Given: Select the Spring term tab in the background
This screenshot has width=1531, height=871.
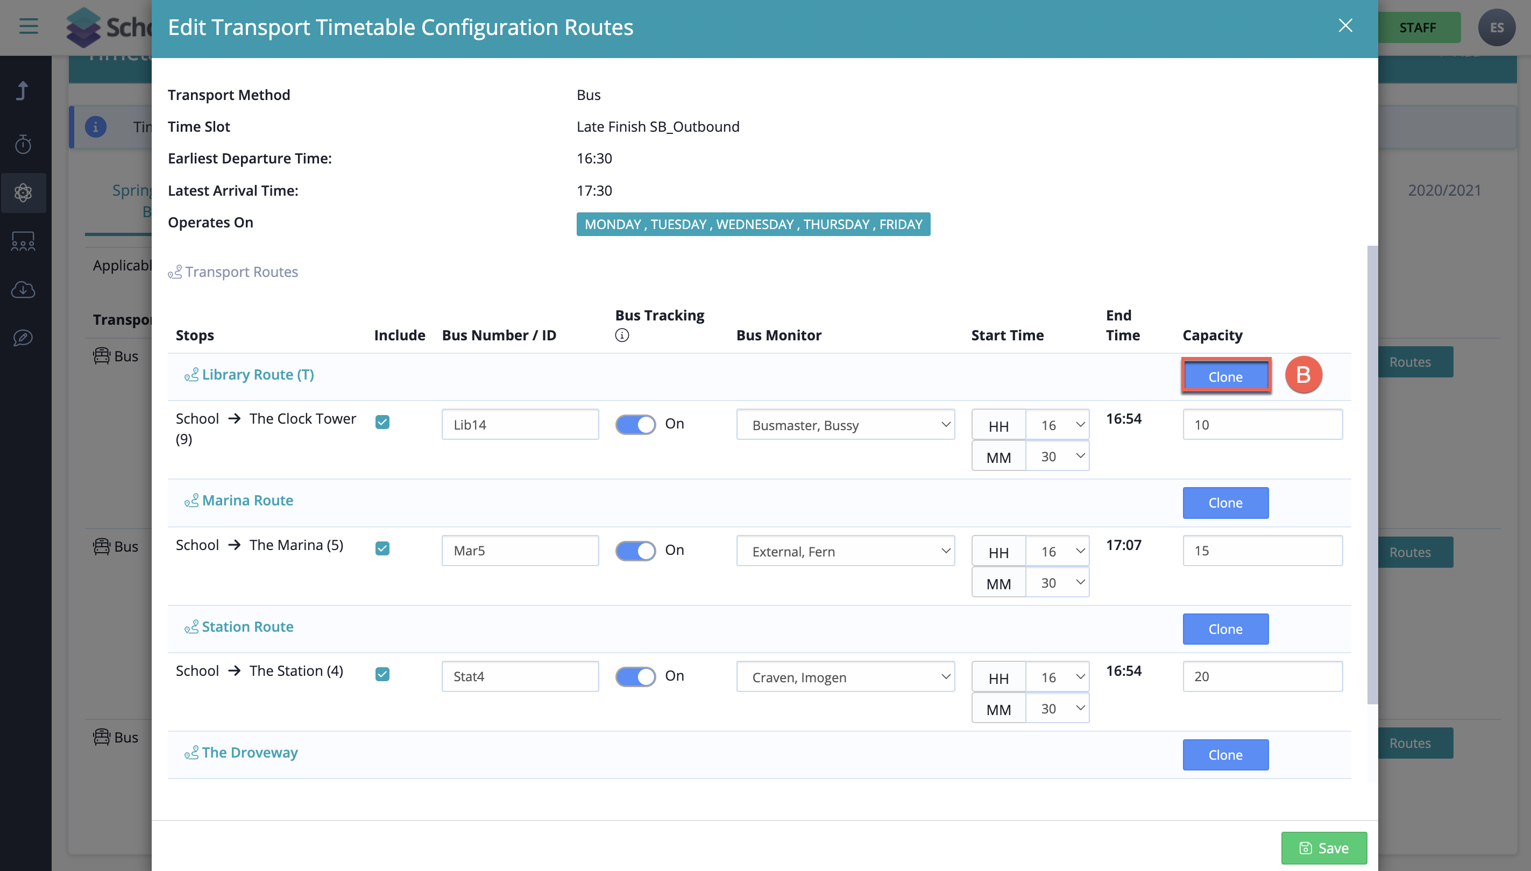Looking at the screenshot, I should [x=132, y=201].
